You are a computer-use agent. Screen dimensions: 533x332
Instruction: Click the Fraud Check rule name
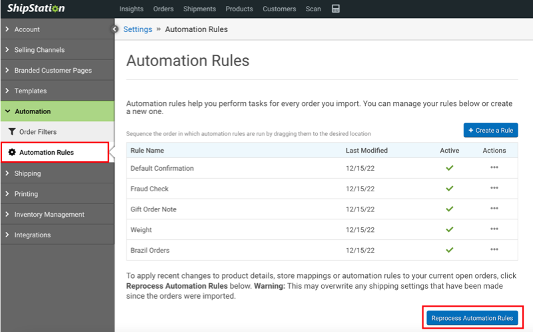pos(149,189)
